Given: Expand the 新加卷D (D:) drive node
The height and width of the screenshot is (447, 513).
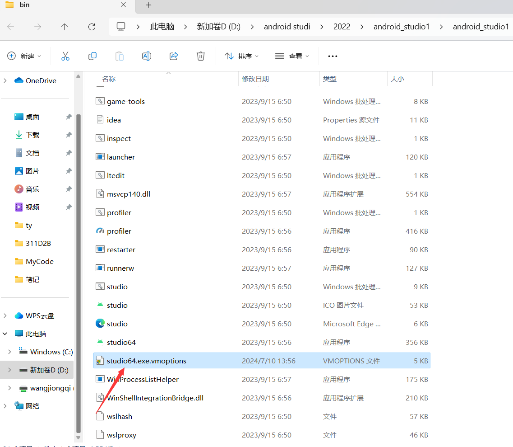Looking at the screenshot, I should 10,370.
